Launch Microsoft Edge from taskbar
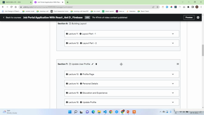This screenshot has width=204, height=115. (93, 112)
